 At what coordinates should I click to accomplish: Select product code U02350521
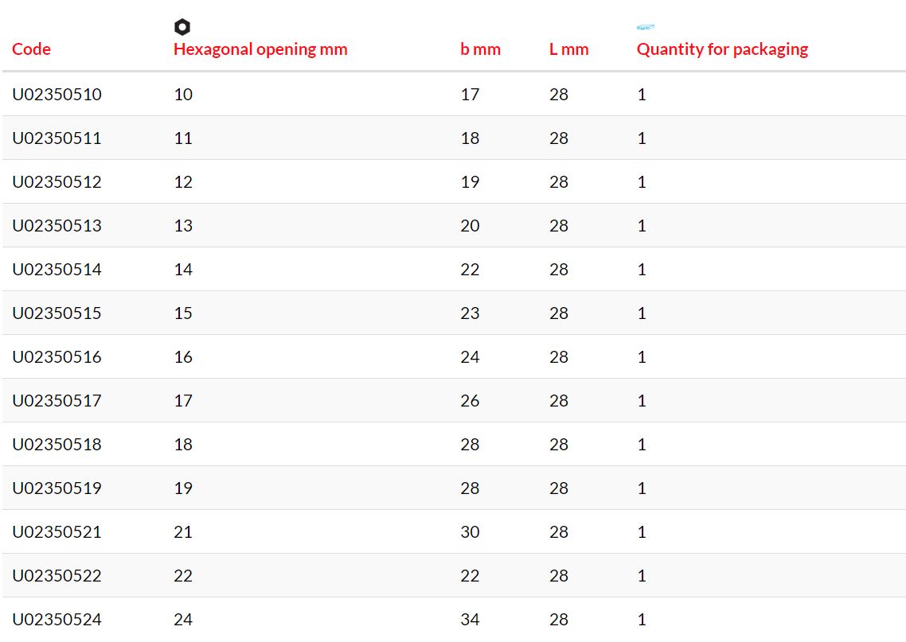(x=57, y=531)
